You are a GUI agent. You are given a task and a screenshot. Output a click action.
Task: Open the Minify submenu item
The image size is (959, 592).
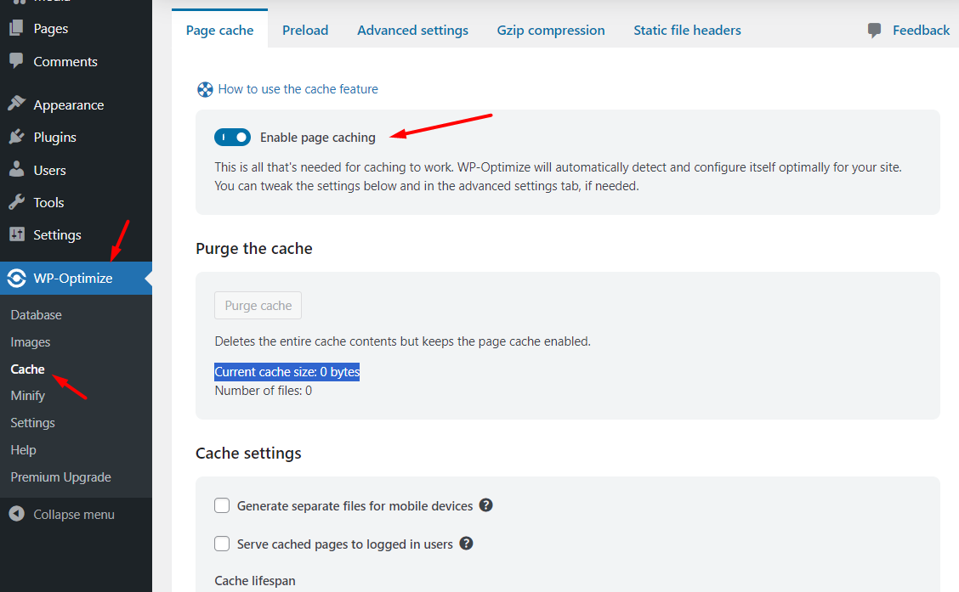[28, 396]
